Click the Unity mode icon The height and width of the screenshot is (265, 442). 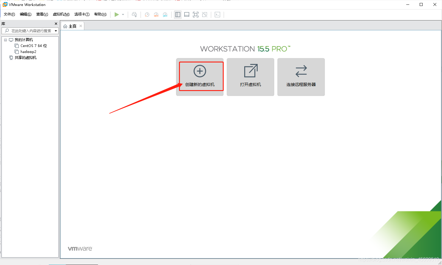point(205,15)
